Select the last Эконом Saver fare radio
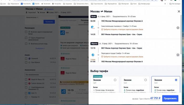The image size is (184, 105). click(176, 80)
